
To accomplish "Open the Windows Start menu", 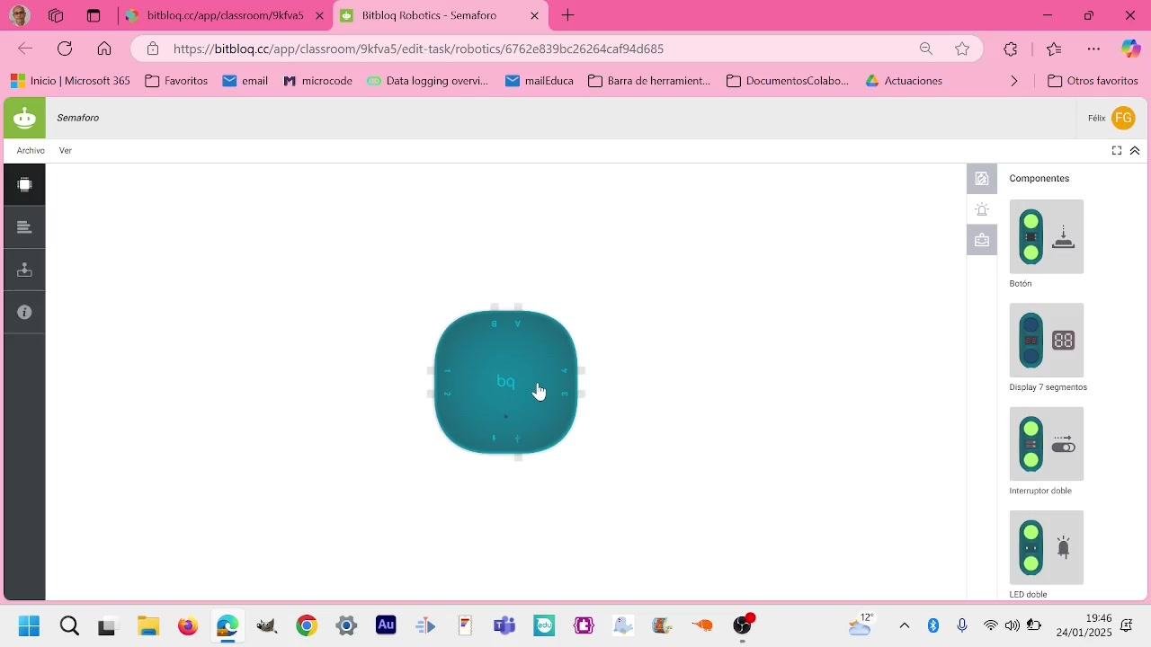I will [29, 625].
